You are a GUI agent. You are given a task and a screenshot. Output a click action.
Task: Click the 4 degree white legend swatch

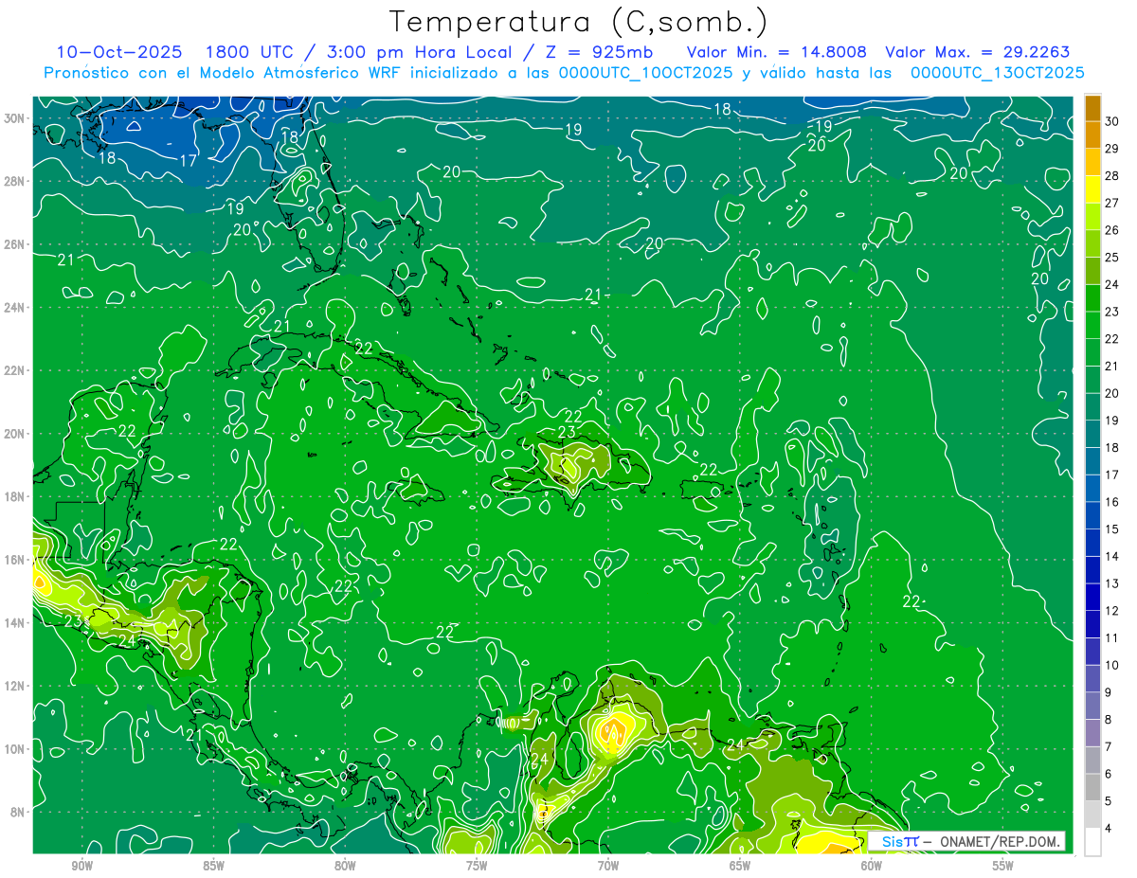1092,841
